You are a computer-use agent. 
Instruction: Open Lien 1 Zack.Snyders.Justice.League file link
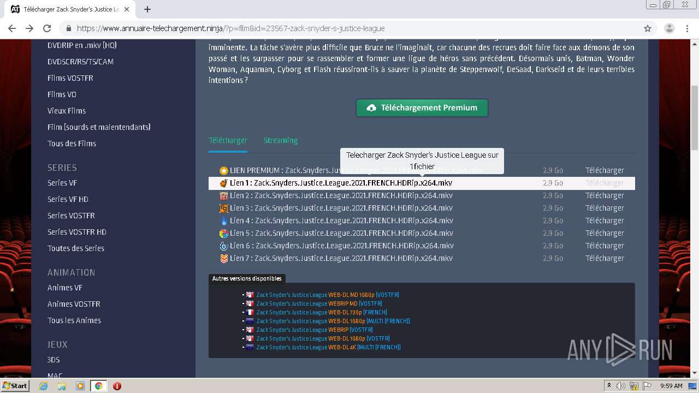coord(341,183)
